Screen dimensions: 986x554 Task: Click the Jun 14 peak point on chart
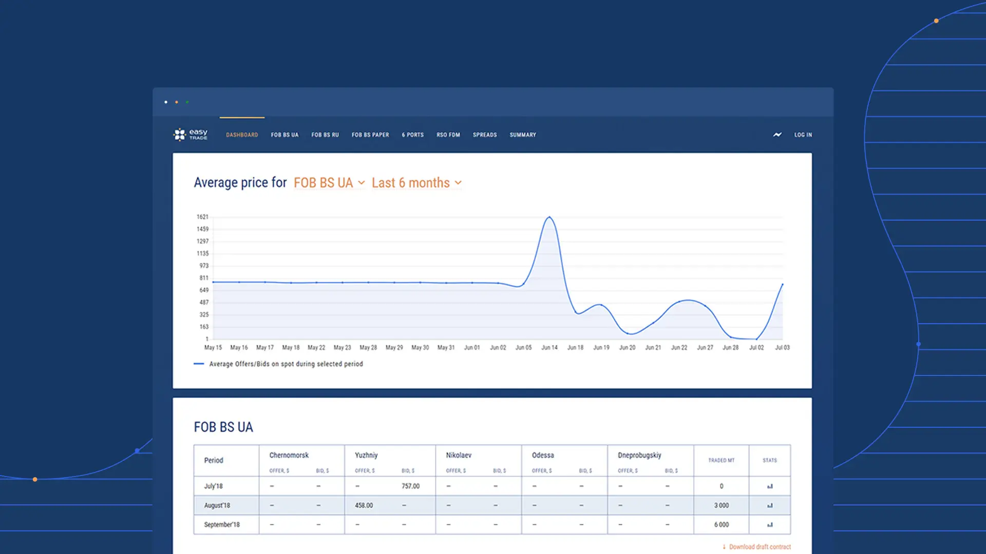tap(549, 217)
